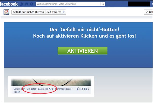Expand the 'Get it here!' dropdown arrow
This screenshot has width=153, height=103.
64,12
